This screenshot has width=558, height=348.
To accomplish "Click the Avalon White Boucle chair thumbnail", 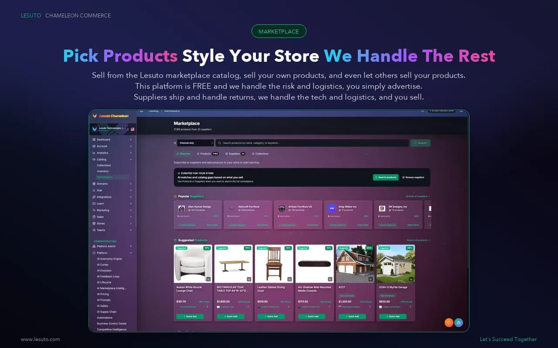I will (x=193, y=264).
